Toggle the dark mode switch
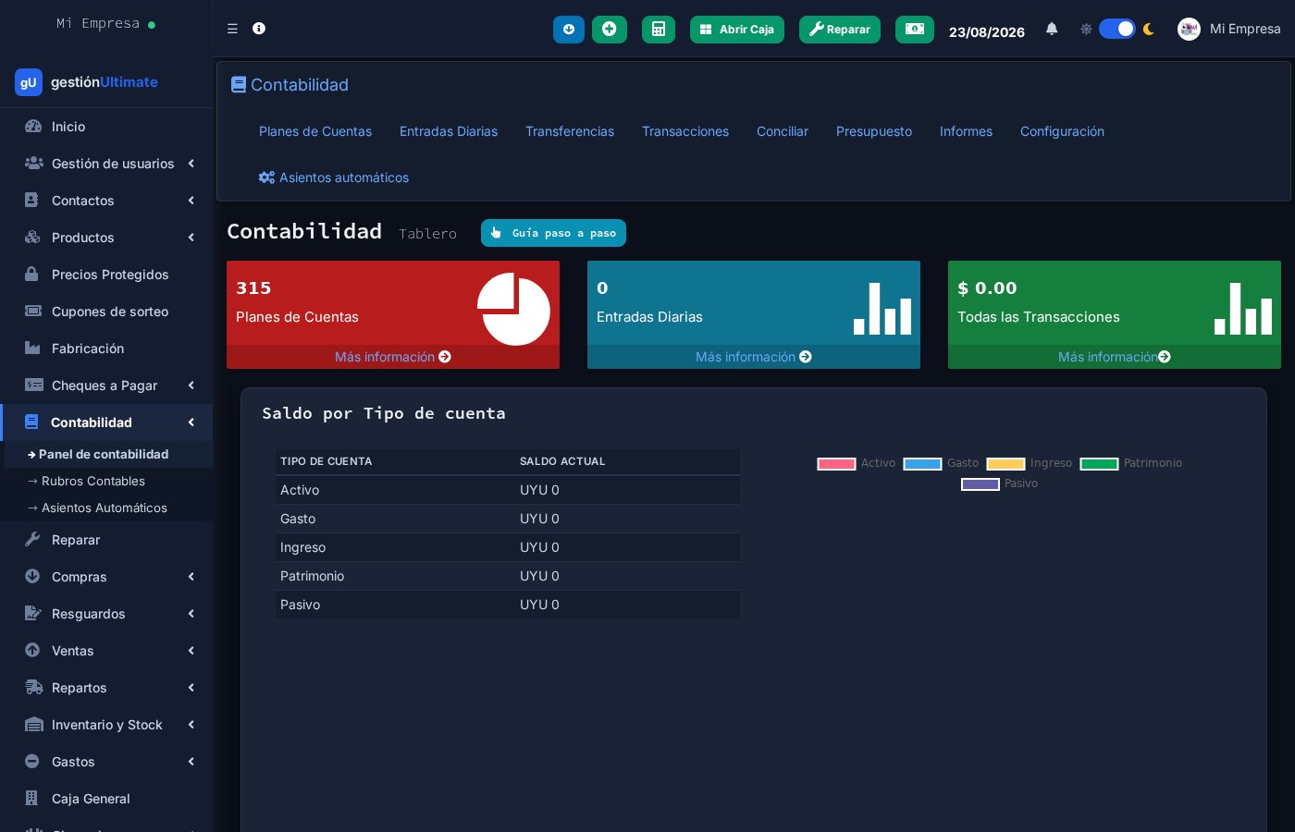1295x832 pixels. (1117, 29)
